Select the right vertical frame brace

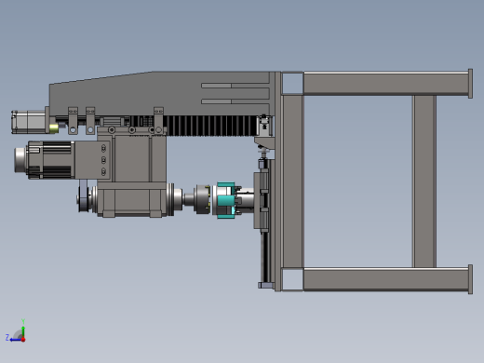[424, 181]
